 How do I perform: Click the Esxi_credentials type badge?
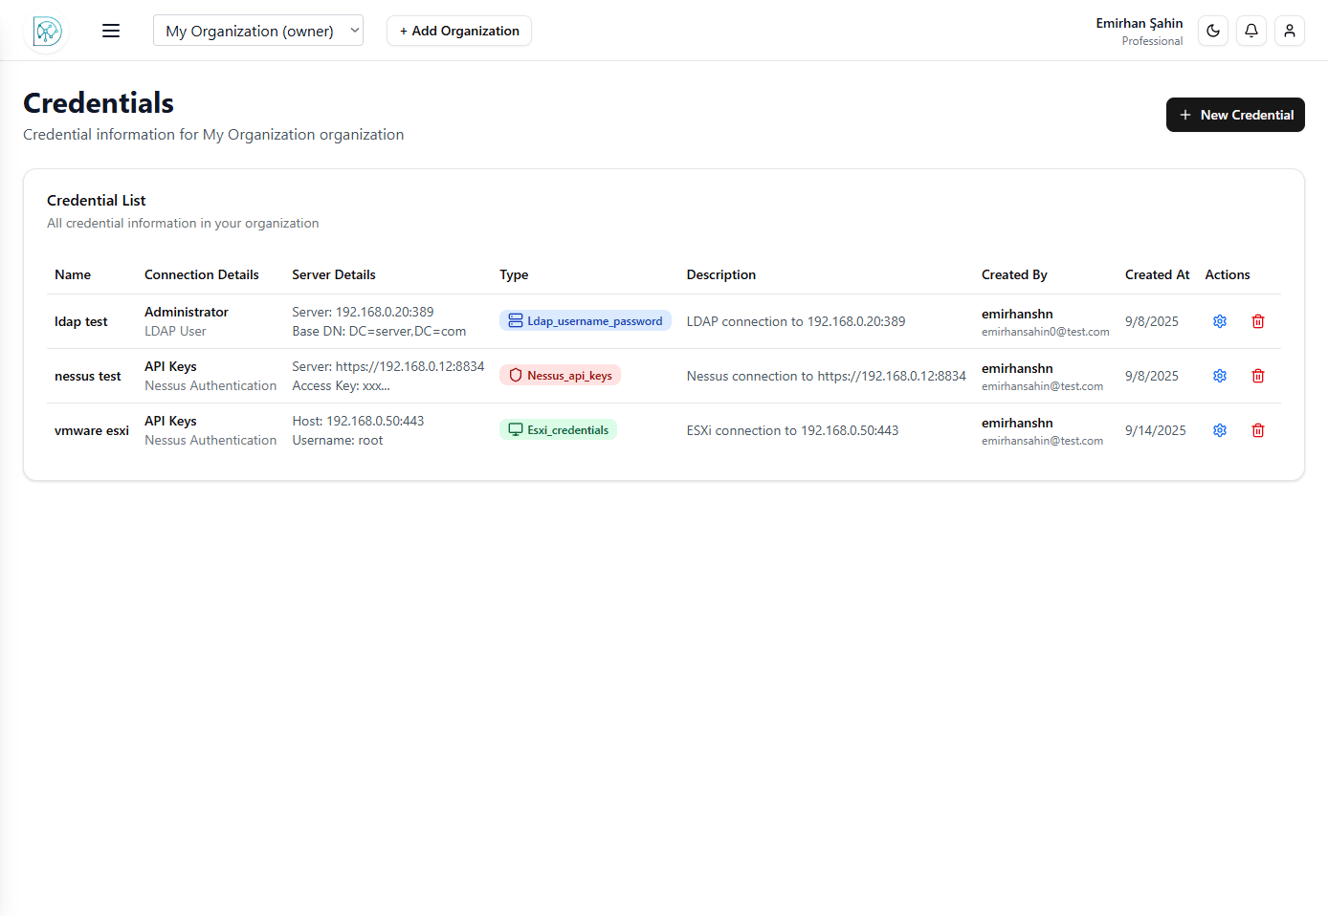558,430
